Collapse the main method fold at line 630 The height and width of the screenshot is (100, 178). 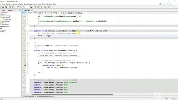pos(28,51)
